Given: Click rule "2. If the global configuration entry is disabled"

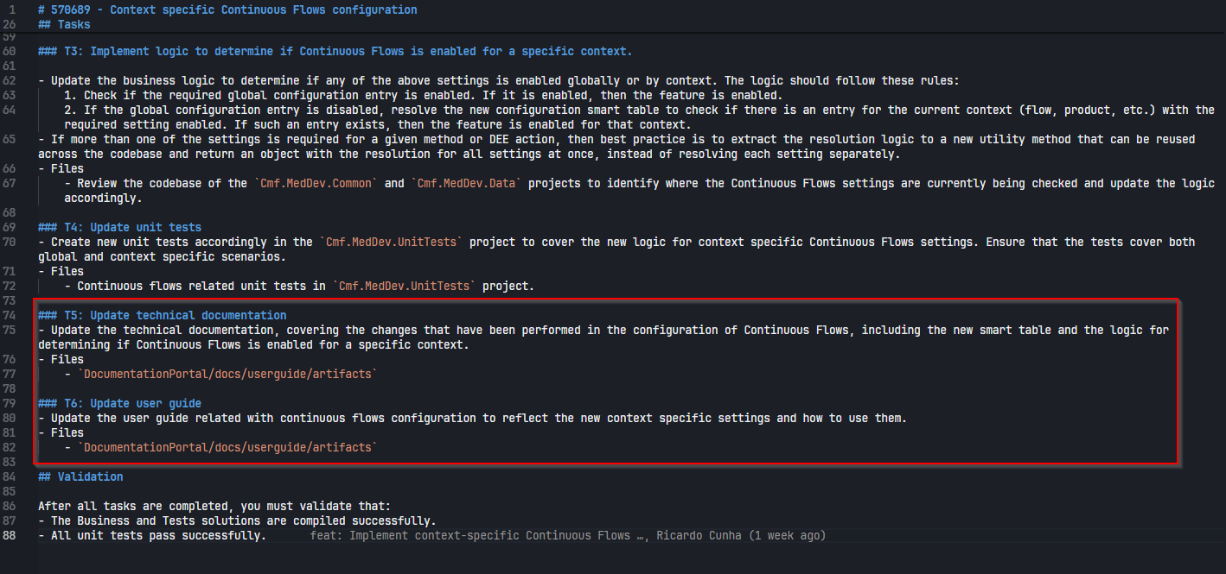Looking at the screenshot, I should [x=639, y=117].
